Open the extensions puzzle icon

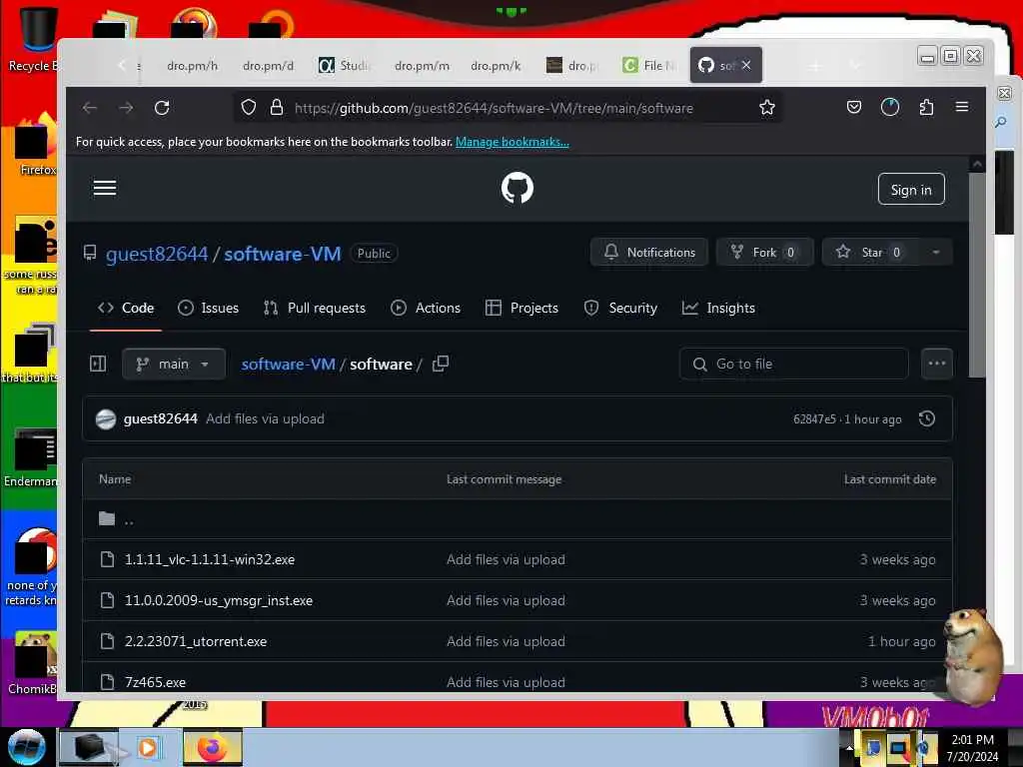click(926, 108)
